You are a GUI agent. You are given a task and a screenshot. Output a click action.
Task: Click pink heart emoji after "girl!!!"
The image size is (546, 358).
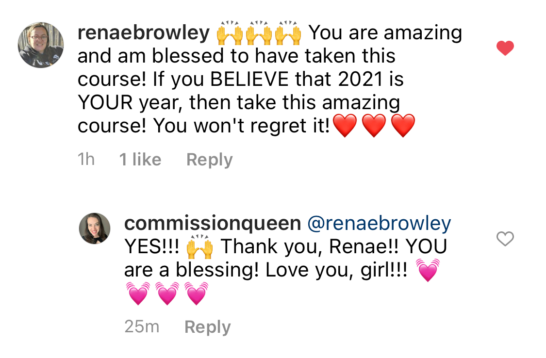click(428, 271)
